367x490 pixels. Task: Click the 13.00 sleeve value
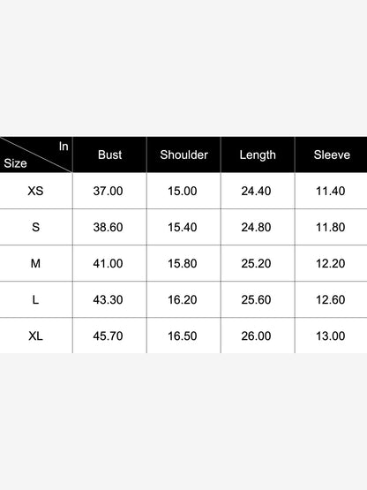(x=330, y=336)
